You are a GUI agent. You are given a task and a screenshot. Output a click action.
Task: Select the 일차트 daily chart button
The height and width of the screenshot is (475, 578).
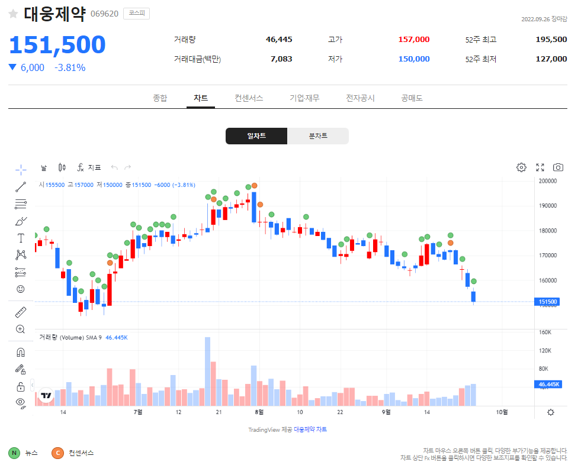pos(256,136)
